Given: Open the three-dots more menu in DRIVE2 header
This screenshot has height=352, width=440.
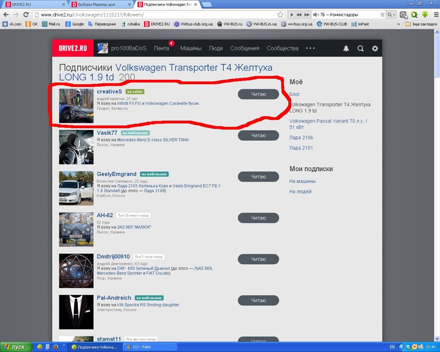Looking at the screenshot, I should pyautogui.click(x=310, y=48).
